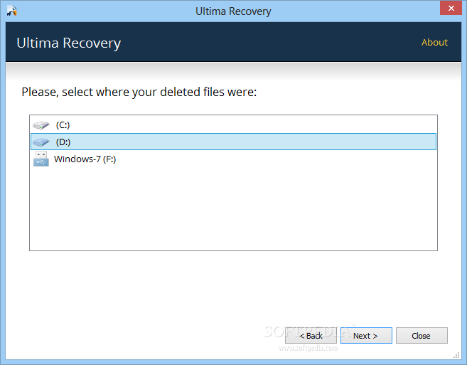Screen dimensions: 467x365
Task: Click the Ultima Recovery header heading
Action: click(x=68, y=43)
